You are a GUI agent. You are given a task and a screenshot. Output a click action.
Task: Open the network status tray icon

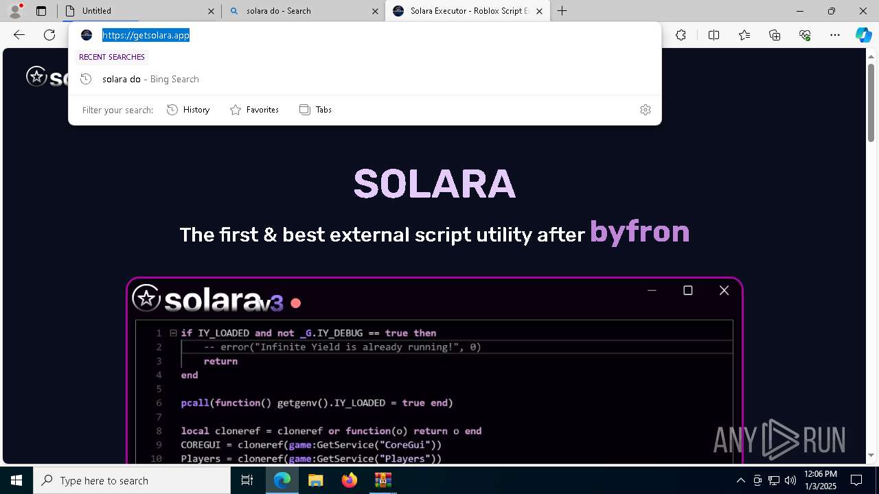coord(774,481)
